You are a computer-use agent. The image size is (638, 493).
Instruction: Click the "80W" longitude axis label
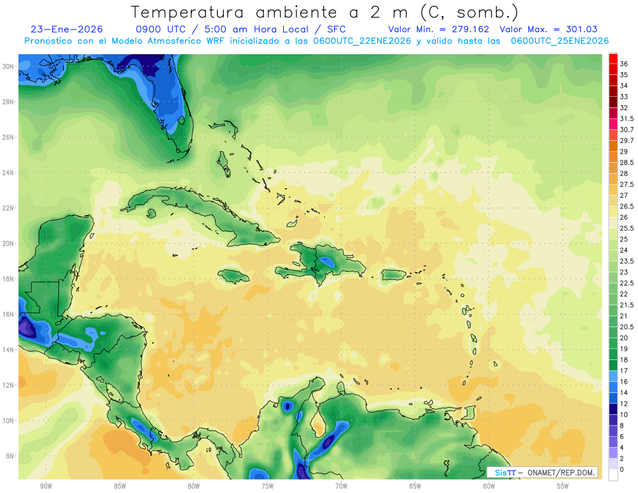click(x=194, y=486)
